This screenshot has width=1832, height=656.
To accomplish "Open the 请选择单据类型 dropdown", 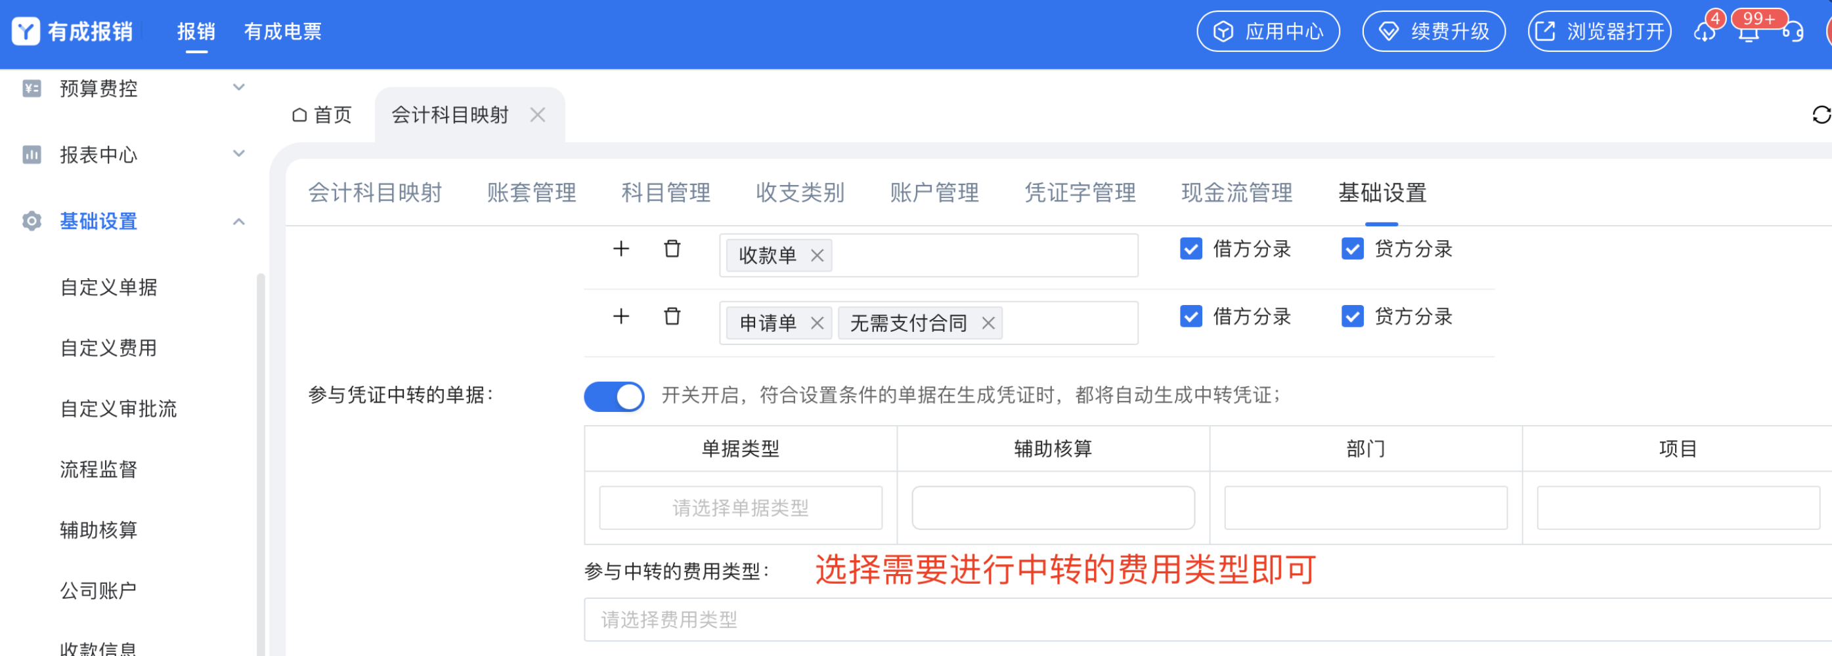I will click(x=739, y=508).
